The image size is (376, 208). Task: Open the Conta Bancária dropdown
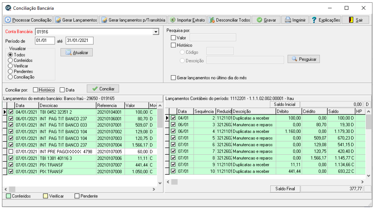[156, 32]
